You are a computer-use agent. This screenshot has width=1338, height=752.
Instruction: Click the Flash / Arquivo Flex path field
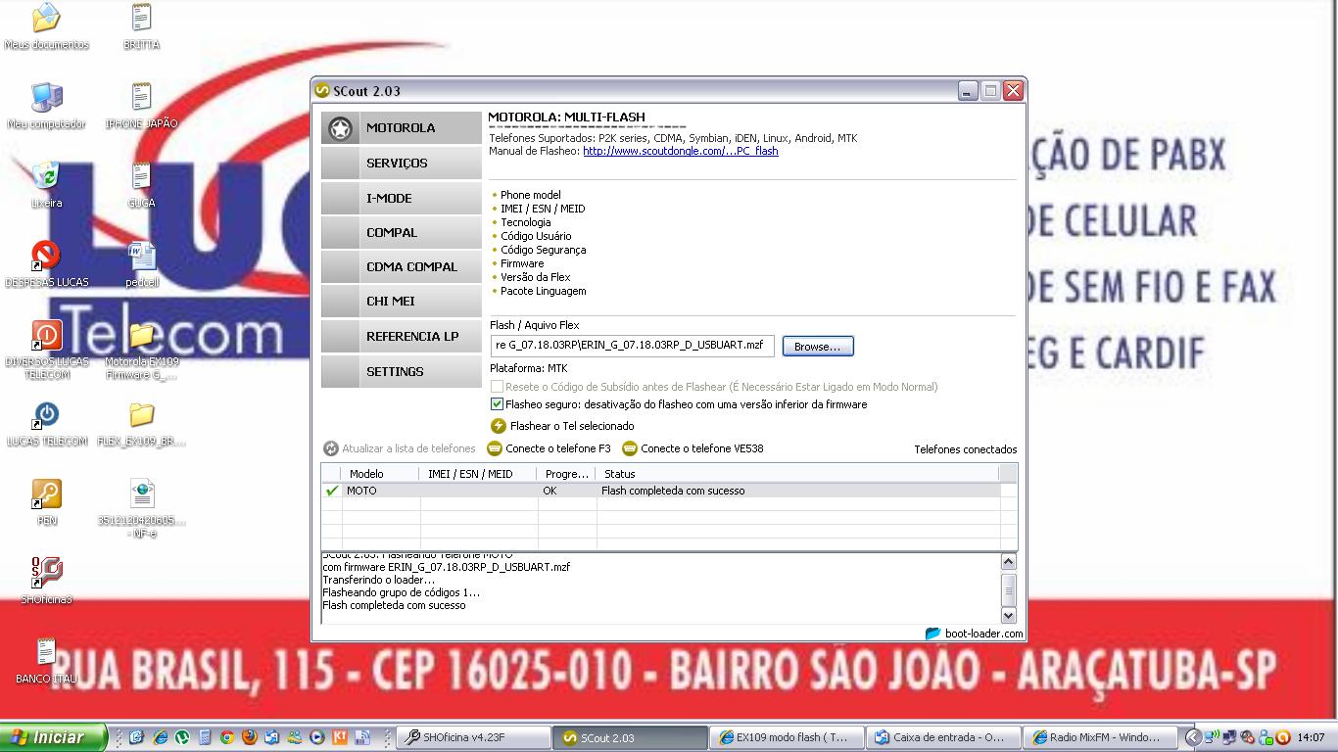[632, 346]
